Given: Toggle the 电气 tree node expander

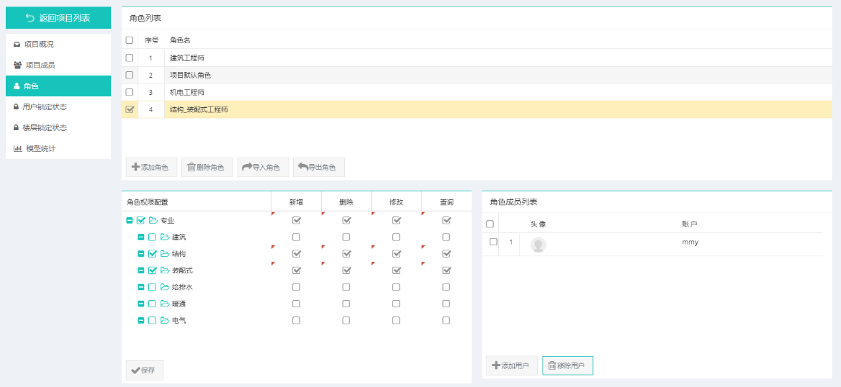Looking at the screenshot, I should click(x=141, y=321).
